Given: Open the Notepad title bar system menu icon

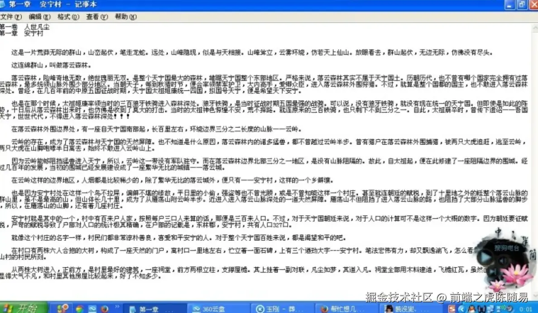Looking at the screenshot, I should point(5,5).
